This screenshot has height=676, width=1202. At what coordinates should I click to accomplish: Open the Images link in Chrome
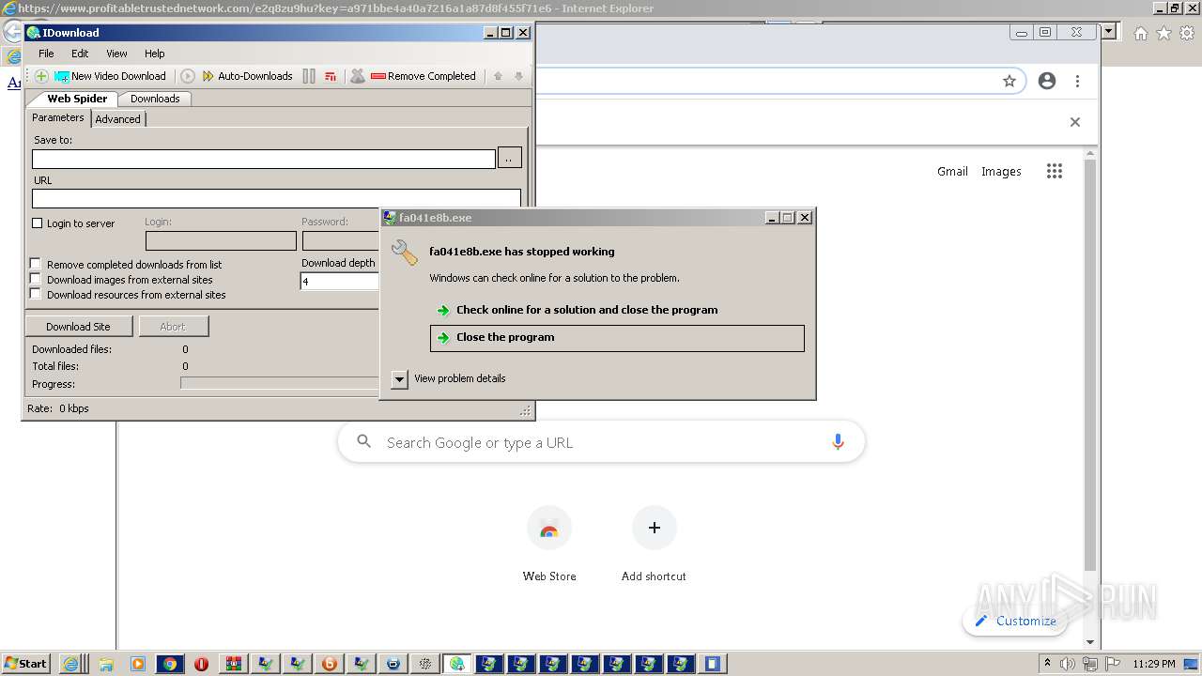[x=1001, y=172]
